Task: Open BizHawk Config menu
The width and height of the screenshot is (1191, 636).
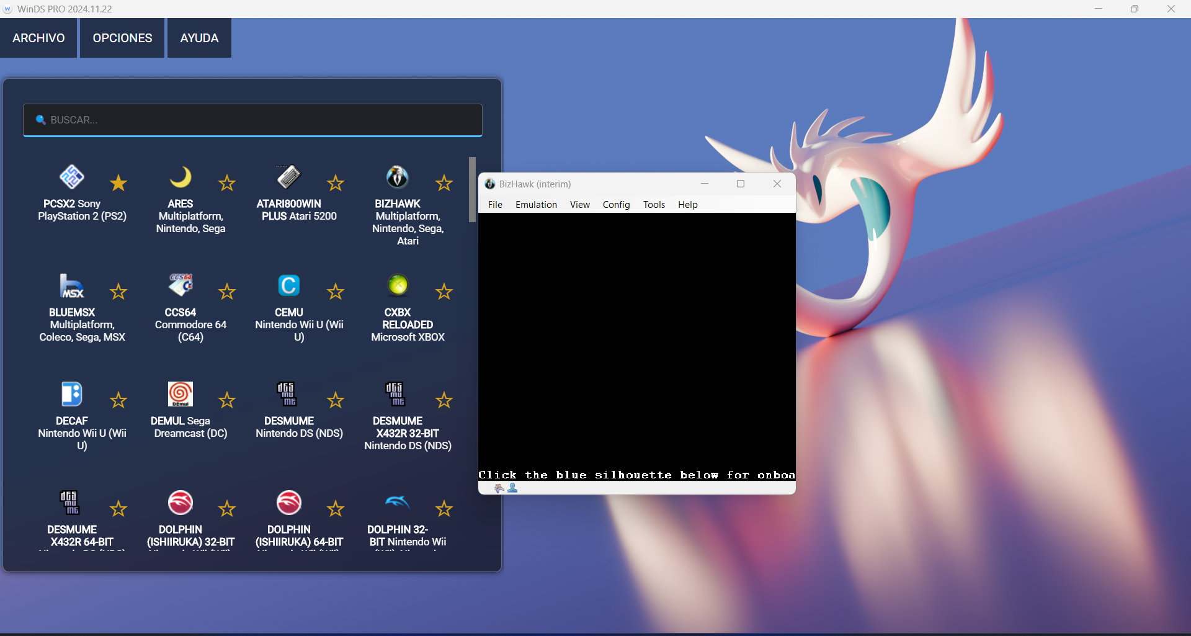Action: (616, 205)
